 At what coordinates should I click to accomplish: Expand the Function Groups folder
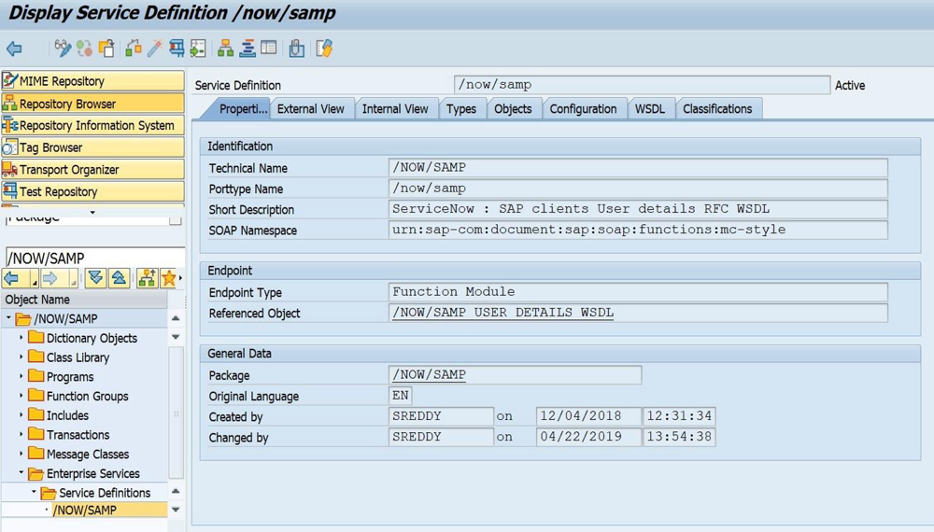tap(21, 396)
